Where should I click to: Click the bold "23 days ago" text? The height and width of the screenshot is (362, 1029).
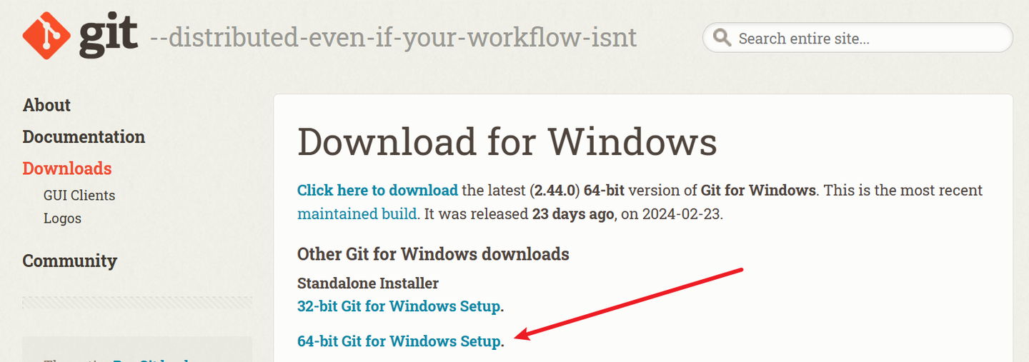pyautogui.click(x=573, y=213)
